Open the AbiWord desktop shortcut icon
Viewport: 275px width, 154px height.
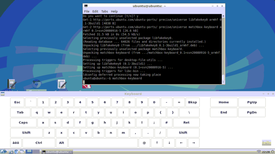12,84
